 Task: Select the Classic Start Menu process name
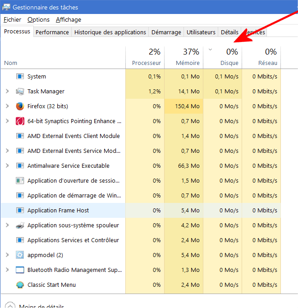[51, 285]
